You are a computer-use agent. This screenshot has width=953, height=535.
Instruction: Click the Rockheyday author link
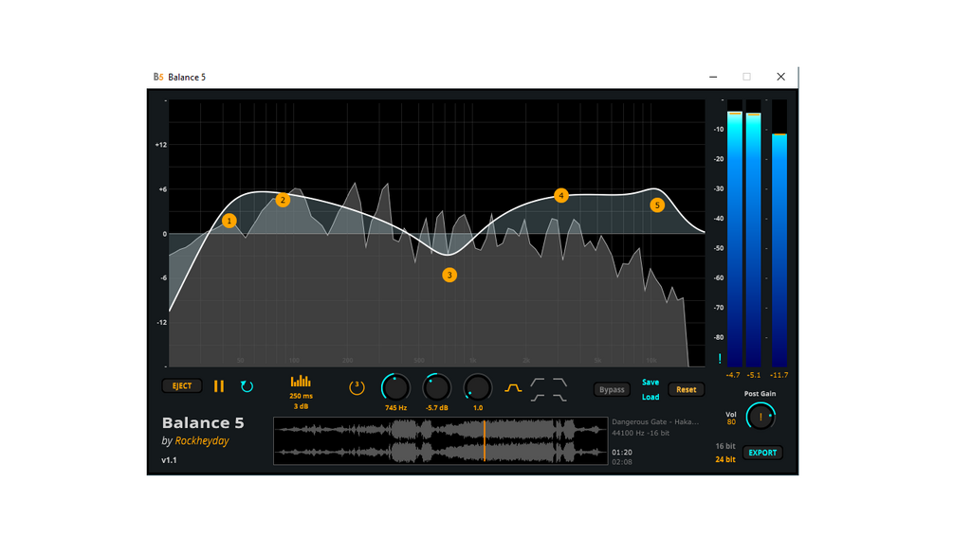pyautogui.click(x=202, y=441)
